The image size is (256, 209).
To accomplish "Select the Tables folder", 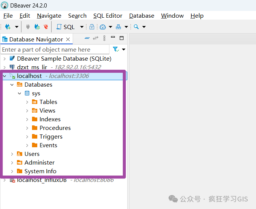I will point(48,102).
